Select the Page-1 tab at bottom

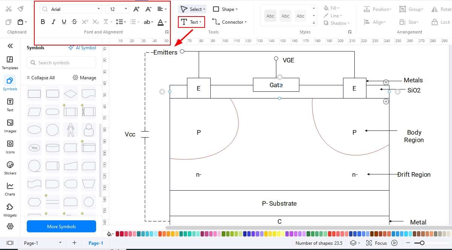coord(95,243)
